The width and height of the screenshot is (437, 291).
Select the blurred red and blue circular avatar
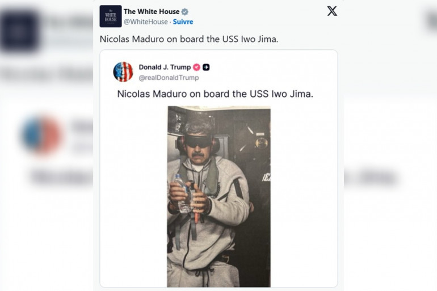click(42, 135)
